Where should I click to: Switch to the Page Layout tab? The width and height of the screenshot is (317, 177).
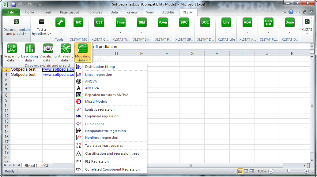(69, 12)
